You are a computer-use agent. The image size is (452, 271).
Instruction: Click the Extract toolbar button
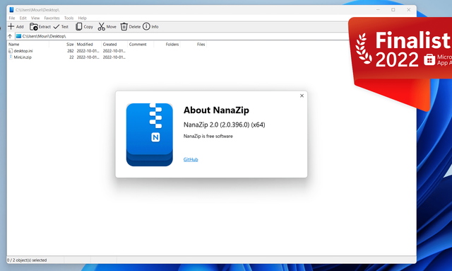pyautogui.click(x=40, y=27)
